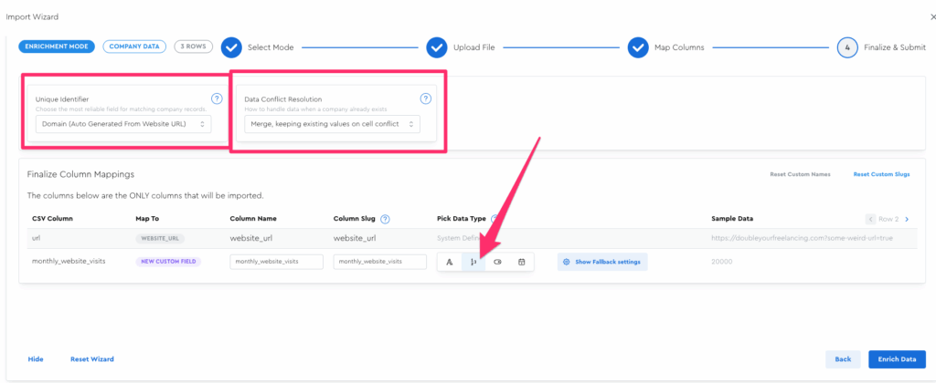Click the Data Conflict Resolution help icon
The width and height of the screenshot is (936, 383).
[425, 98]
